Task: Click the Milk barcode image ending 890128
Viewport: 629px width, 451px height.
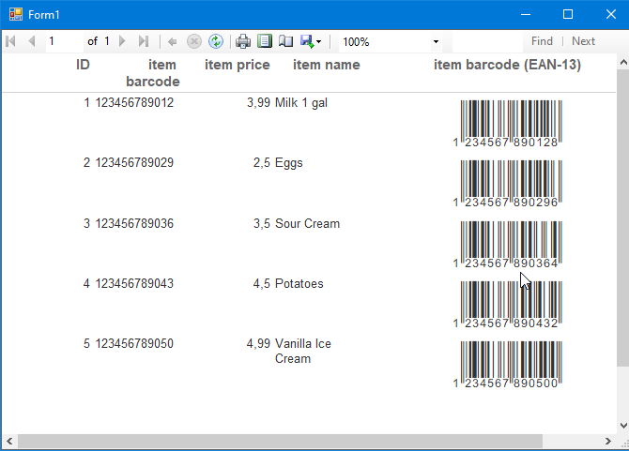Action: (508, 124)
